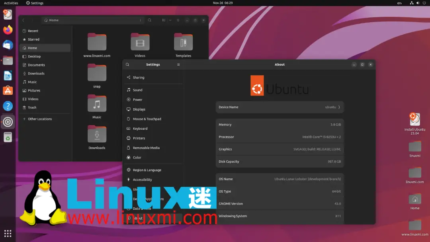Open Recent in Files sidebar
This screenshot has height=242, width=430.
45,31
